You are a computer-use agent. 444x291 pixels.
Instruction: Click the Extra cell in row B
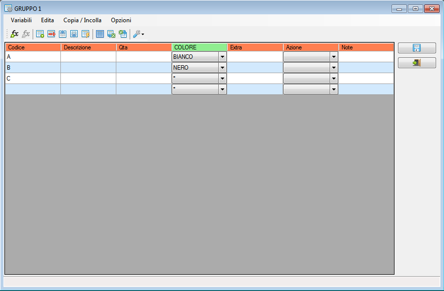[255, 68]
